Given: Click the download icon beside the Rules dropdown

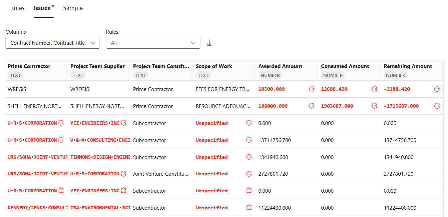Looking at the screenshot, I should click(x=209, y=43).
